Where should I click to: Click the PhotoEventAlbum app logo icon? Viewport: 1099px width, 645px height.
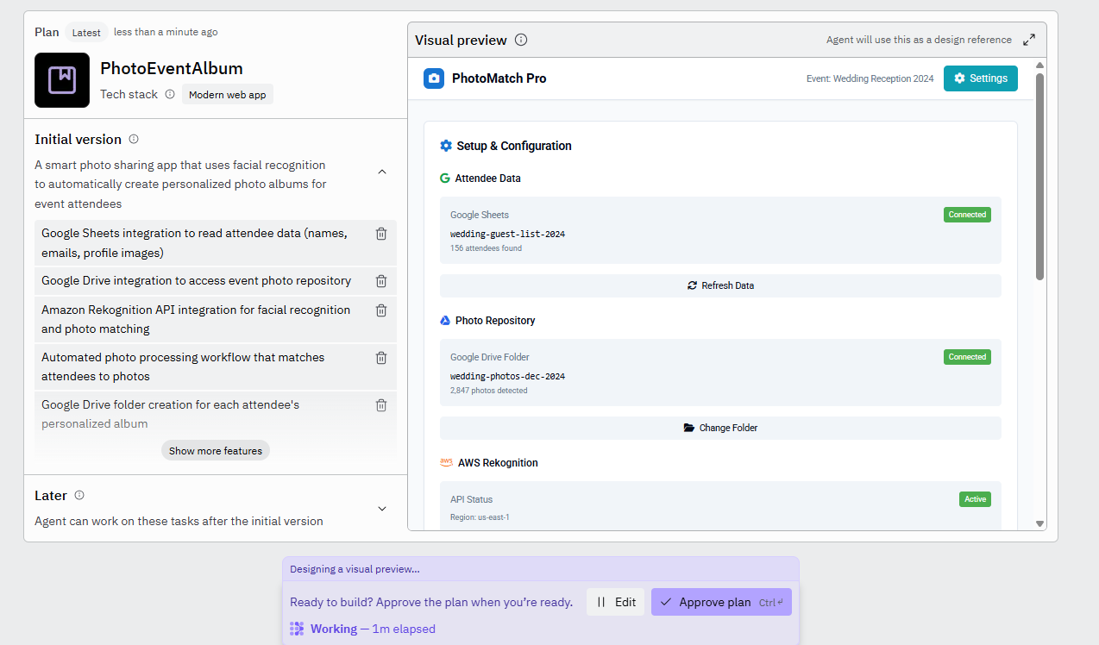(x=62, y=80)
